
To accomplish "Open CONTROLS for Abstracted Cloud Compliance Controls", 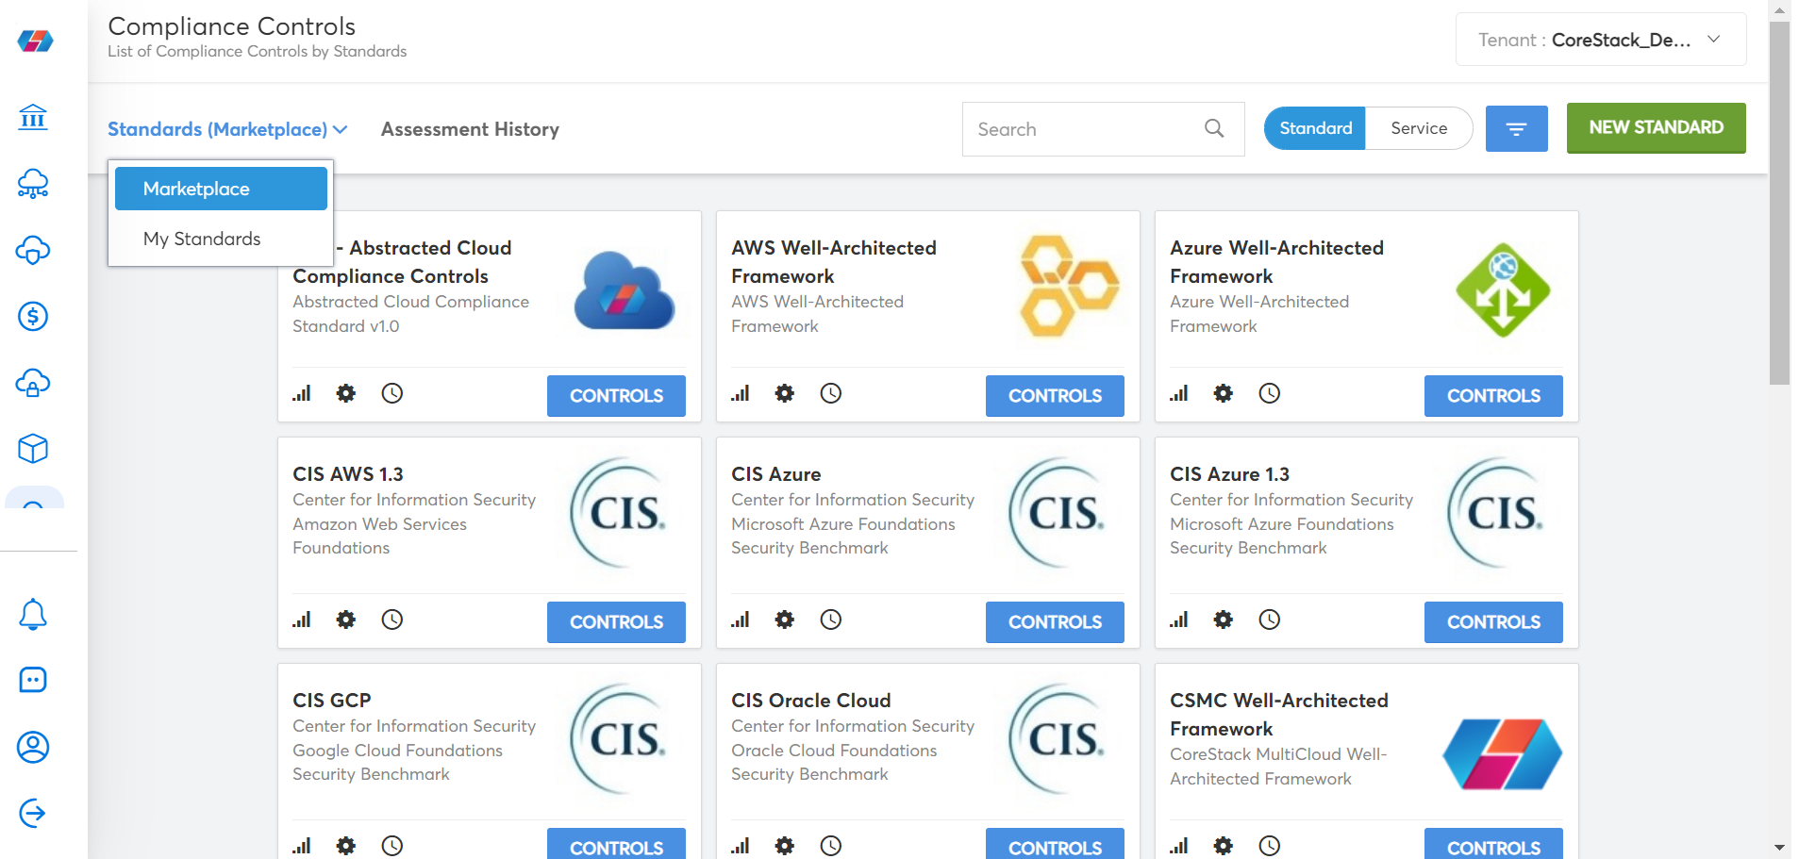I will [616, 396].
